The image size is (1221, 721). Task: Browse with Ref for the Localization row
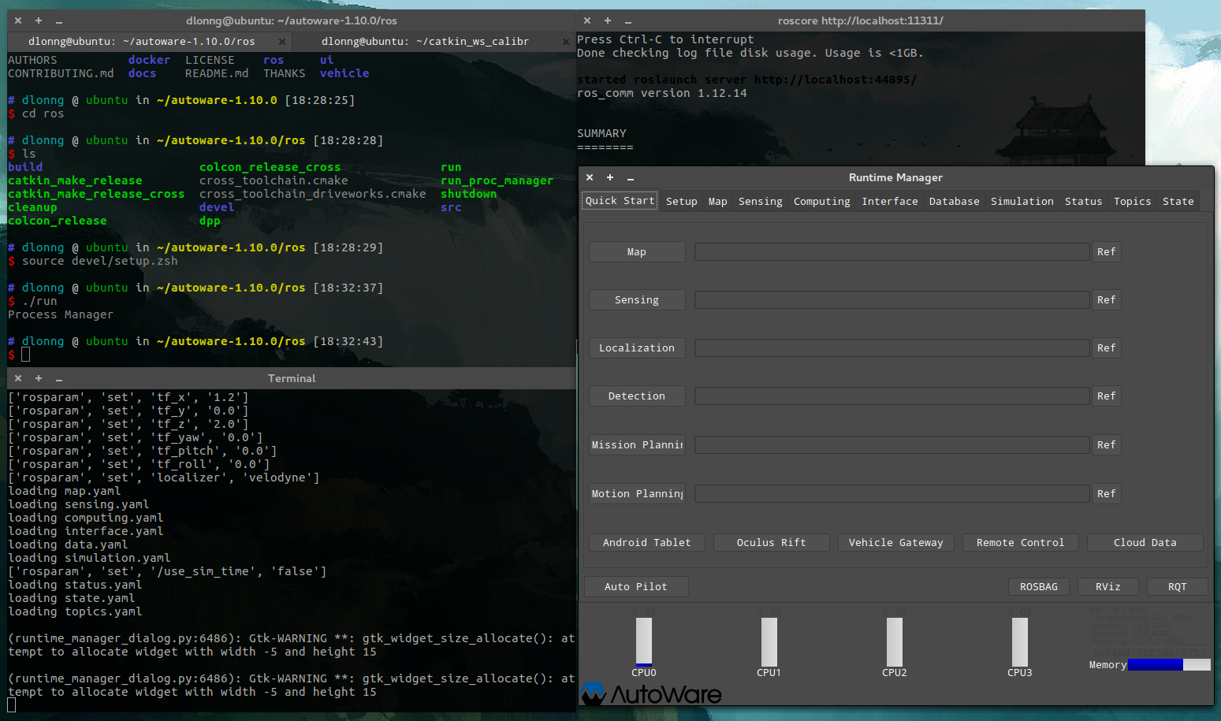tap(1107, 348)
